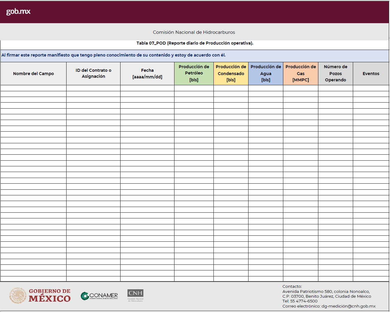The width and height of the screenshot is (390, 312).
Task: Click green Producción de Petróleo header
Action: click(x=194, y=74)
